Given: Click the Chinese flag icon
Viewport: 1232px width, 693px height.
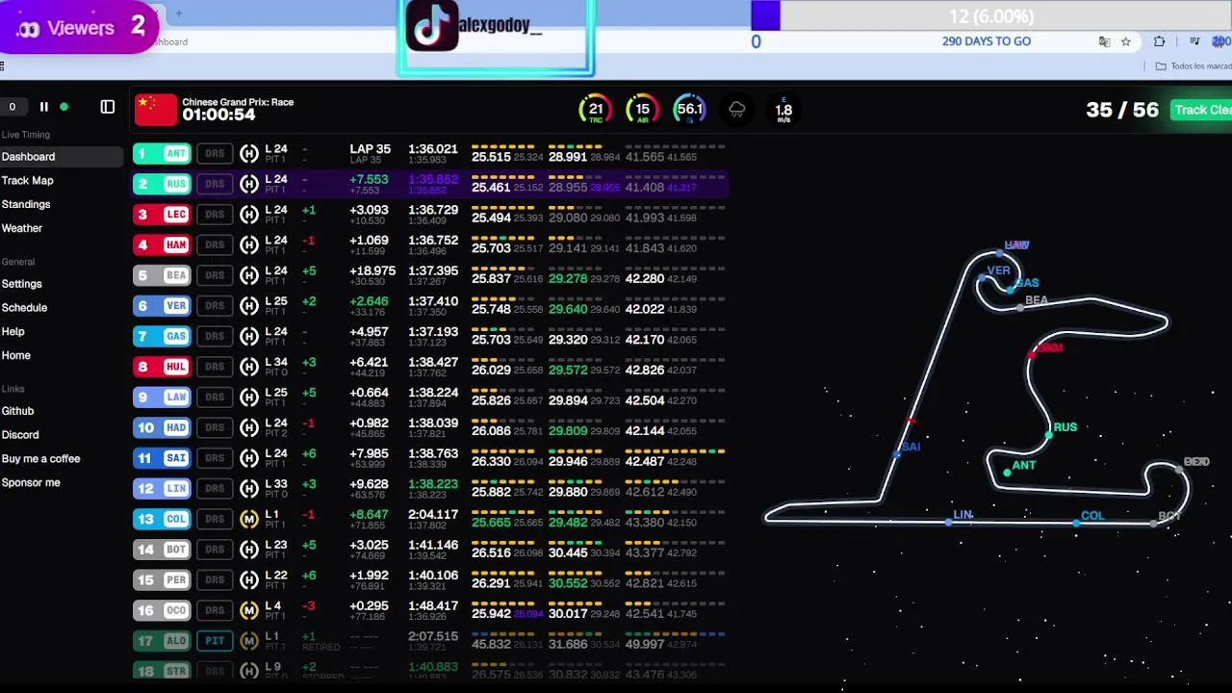Looking at the screenshot, I should tap(156, 110).
